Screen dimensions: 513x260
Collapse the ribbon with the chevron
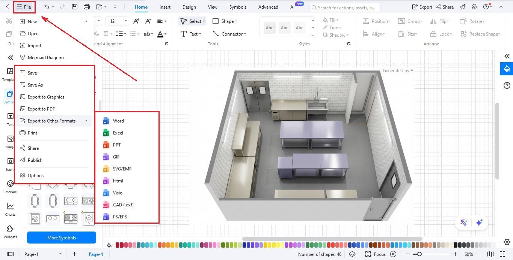(501, 7)
